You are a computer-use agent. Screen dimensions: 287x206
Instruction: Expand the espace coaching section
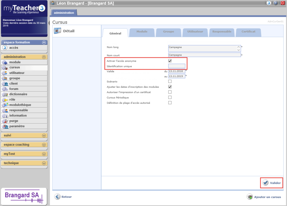coord(44,145)
